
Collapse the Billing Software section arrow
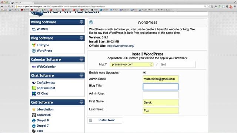(81, 22)
